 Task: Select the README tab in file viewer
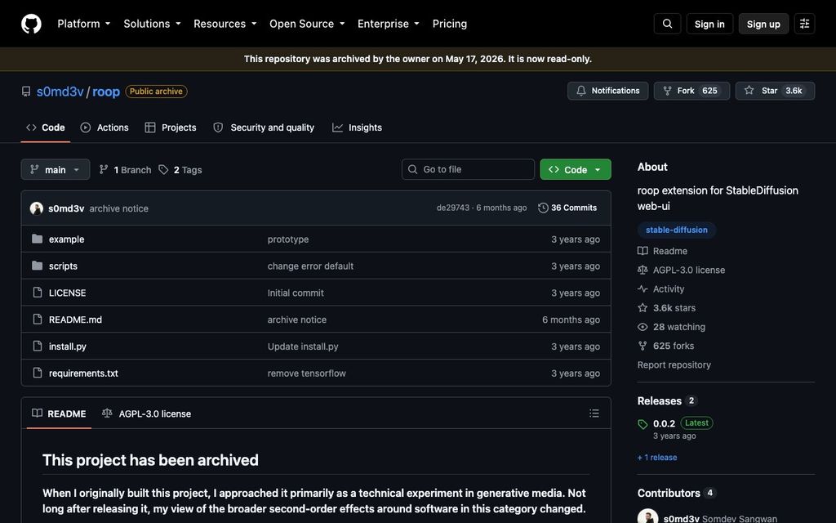(x=59, y=413)
